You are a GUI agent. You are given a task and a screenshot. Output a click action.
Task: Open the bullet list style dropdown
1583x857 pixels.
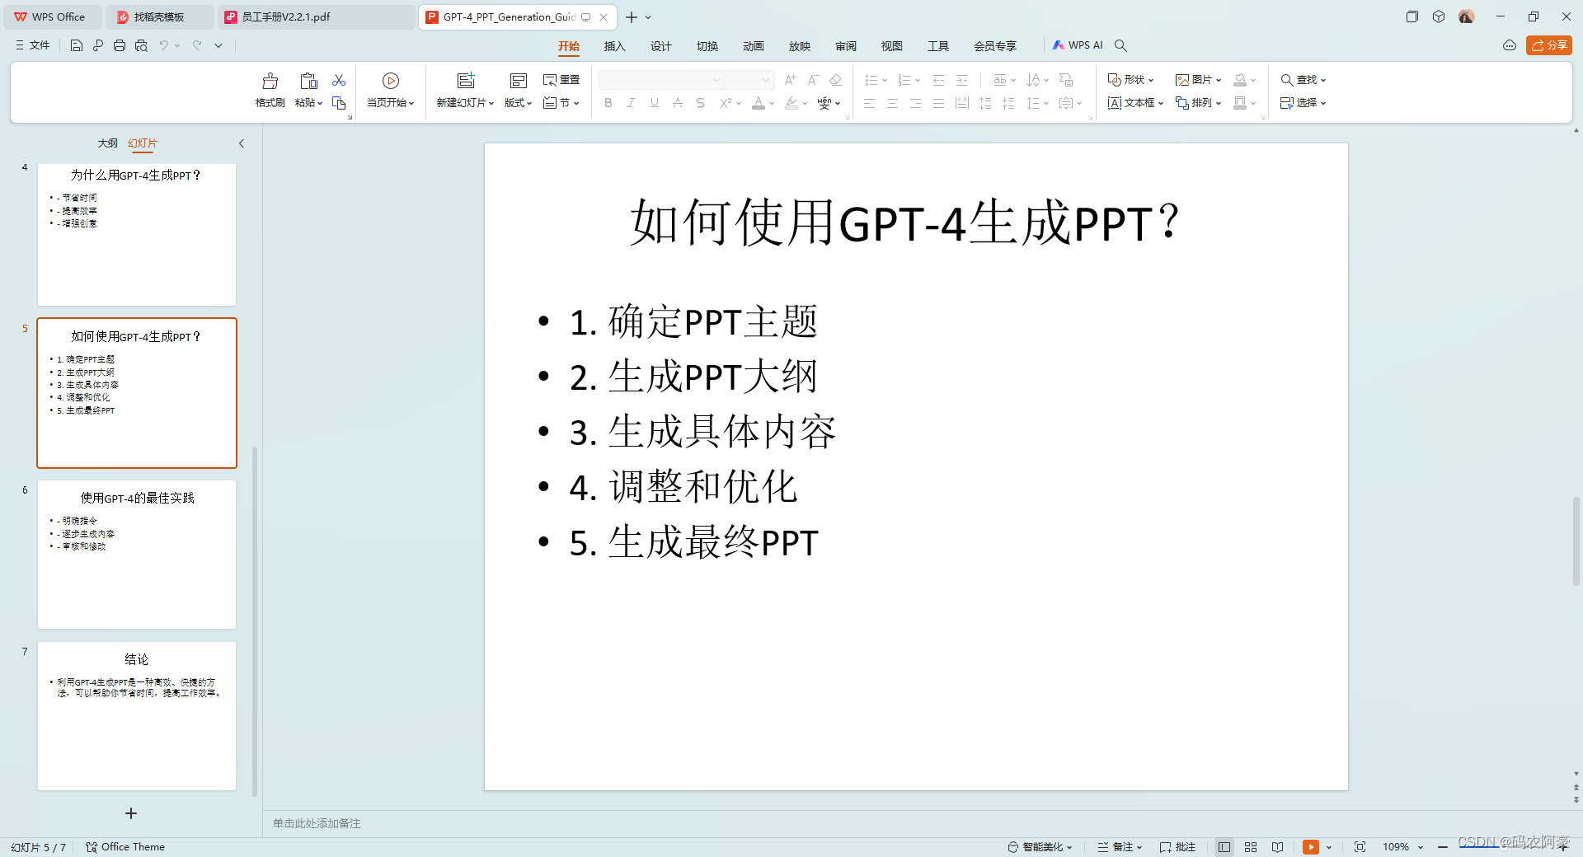883,79
